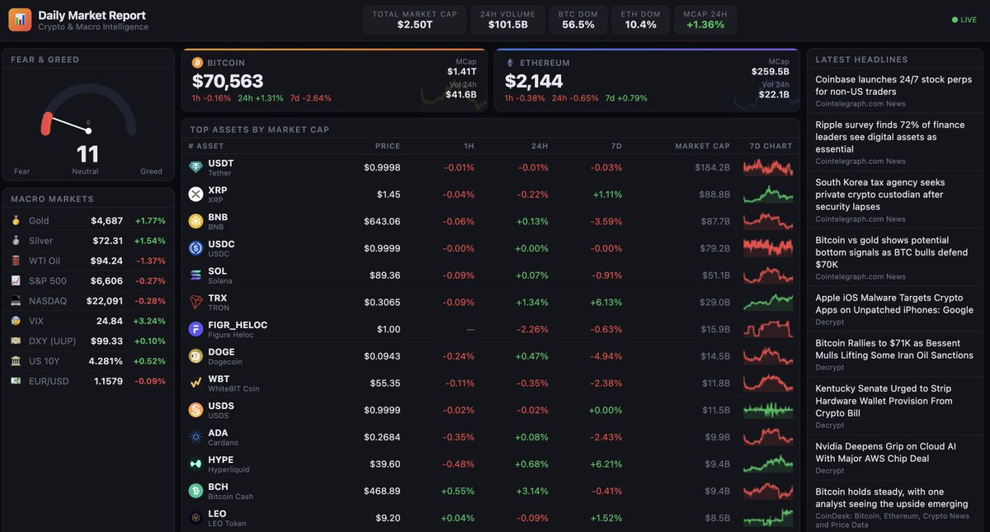Click the SOL Solana icon
Screen dimensions: 990x532
[x=196, y=275]
